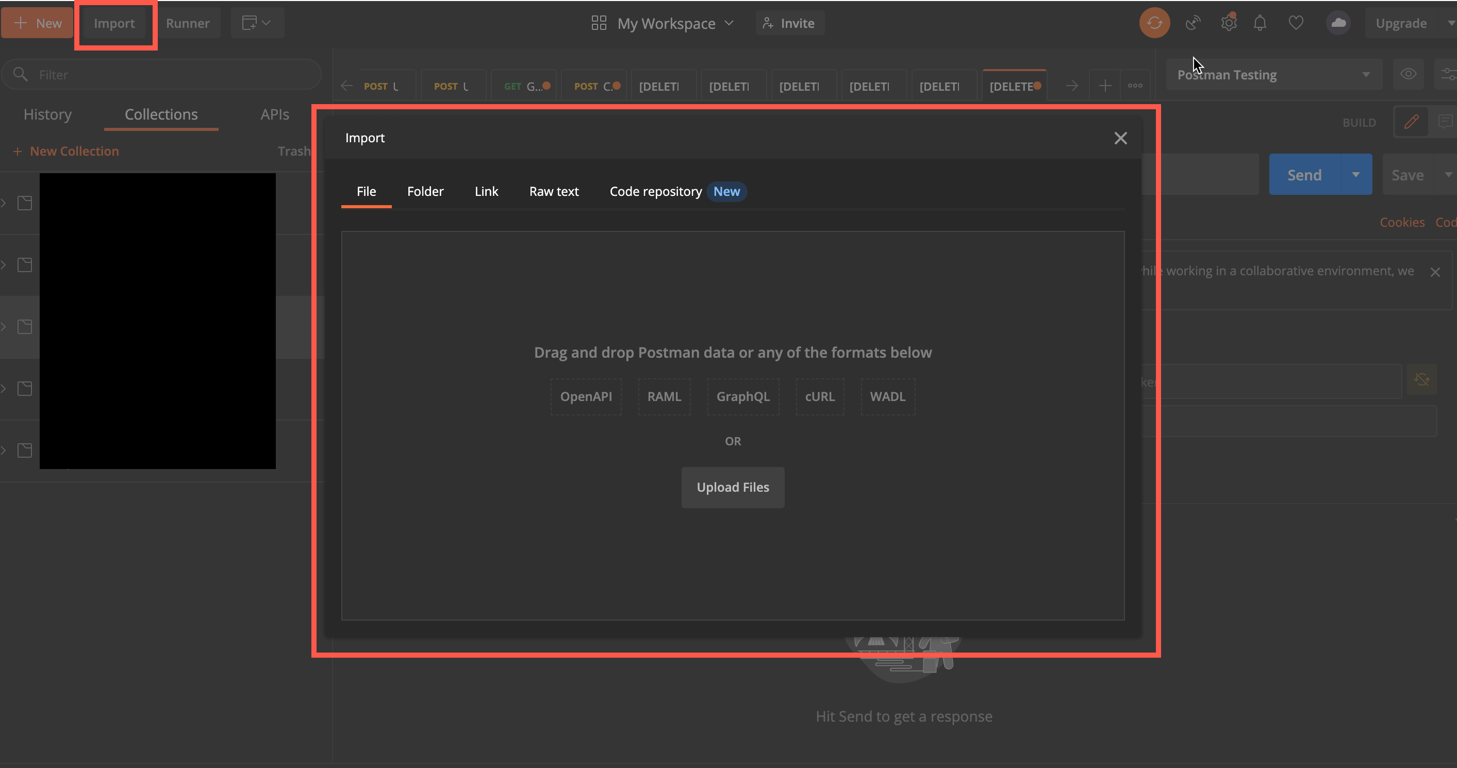
Task: Click the OpenAPI format label
Action: click(x=586, y=396)
